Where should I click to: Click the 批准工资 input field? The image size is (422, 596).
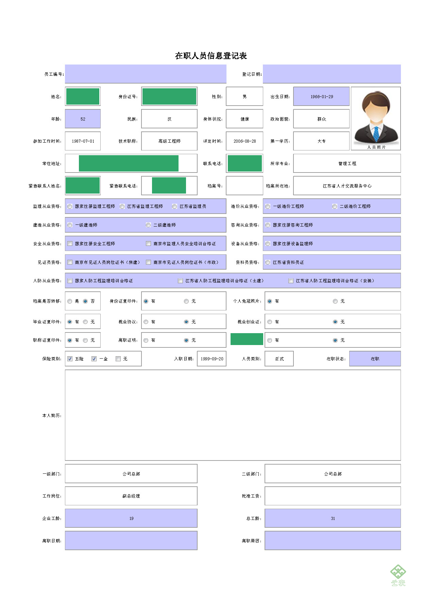coord(333,496)
